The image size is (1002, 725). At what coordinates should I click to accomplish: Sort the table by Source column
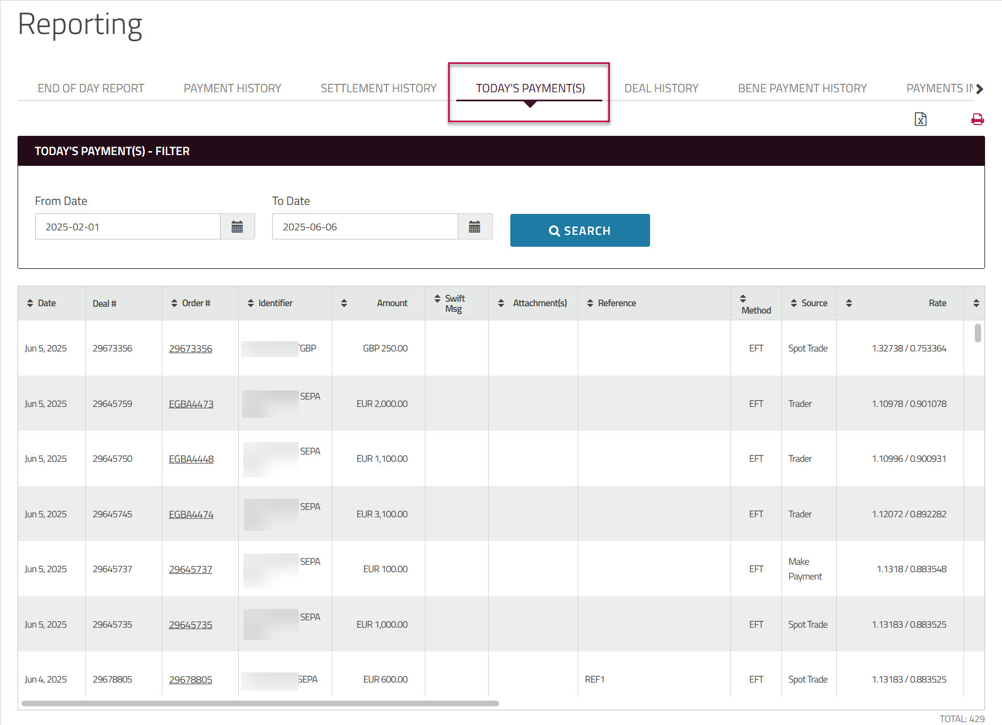pos(793,303)
